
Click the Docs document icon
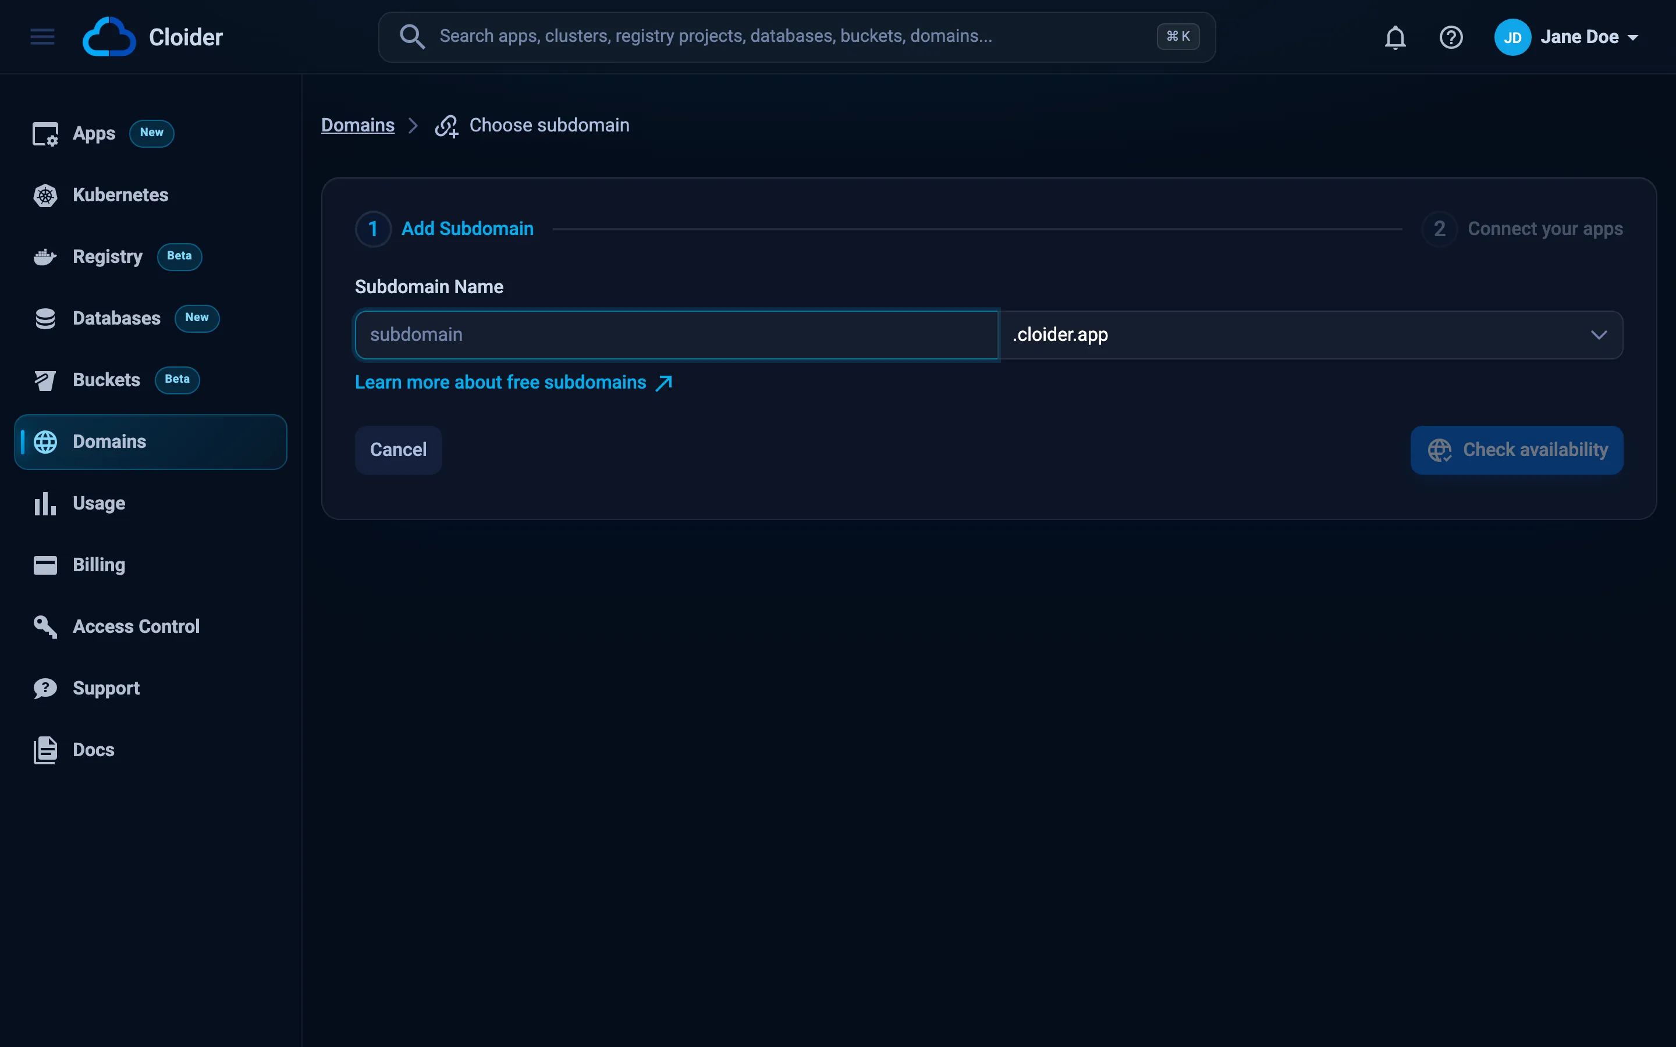click(46, 750)
